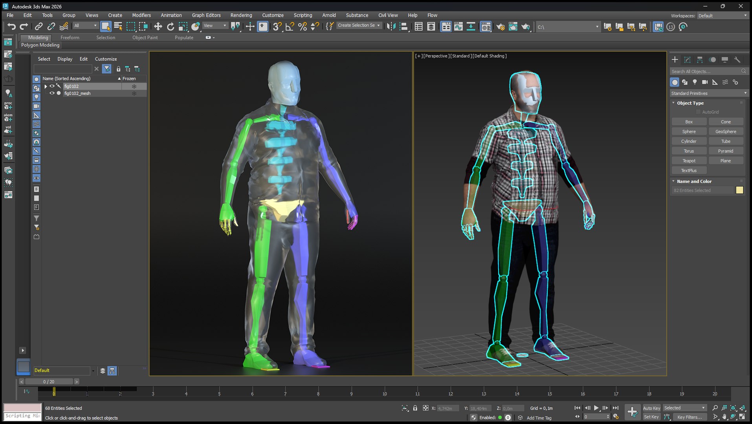Activate the Select and Move tool
Image resolution: width=752 pixels, height=424 pixels.
click(158, 27)
